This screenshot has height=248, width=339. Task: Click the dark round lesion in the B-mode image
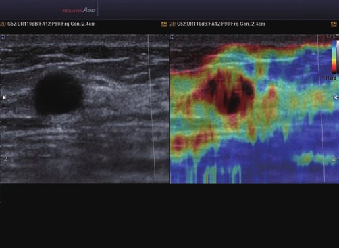click(x=59, y=93)
